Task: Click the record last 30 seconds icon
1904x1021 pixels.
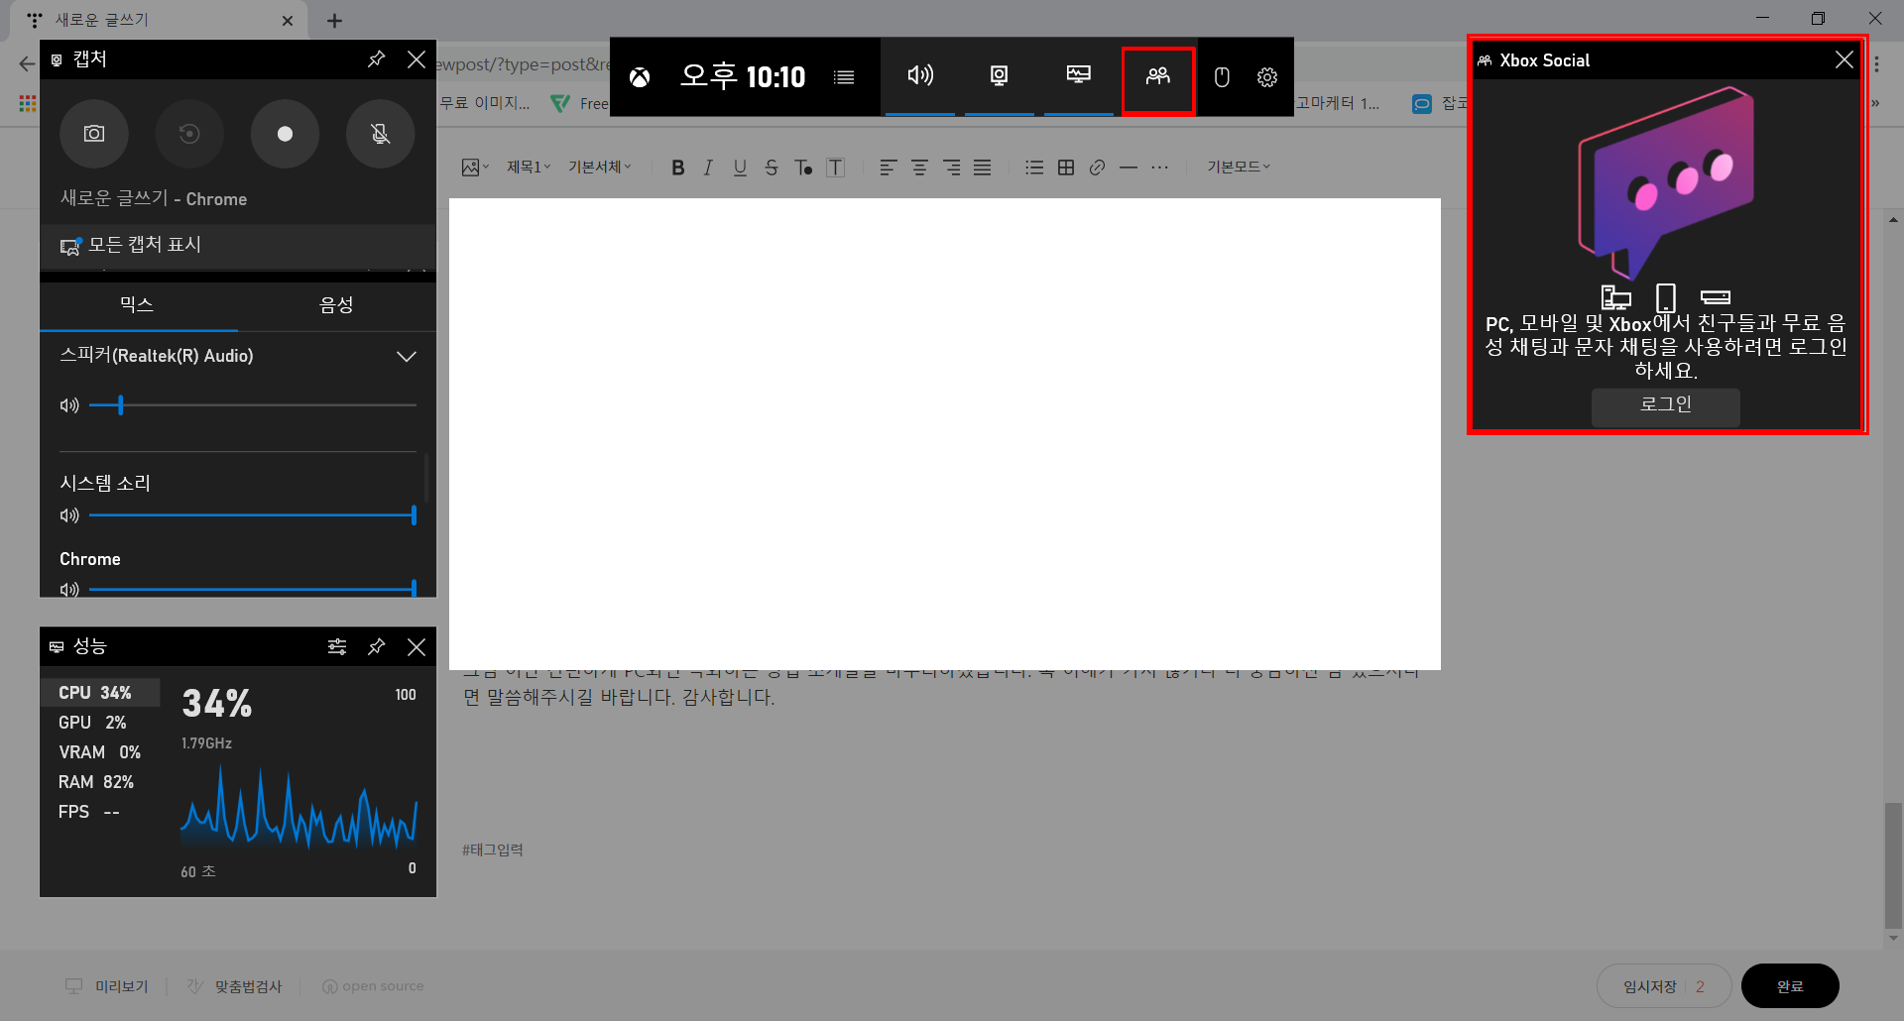Action: pos(189,134)
